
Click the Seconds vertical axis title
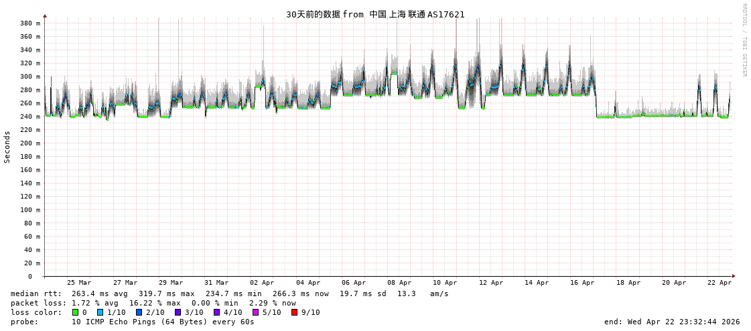click(x=7, y=147)
